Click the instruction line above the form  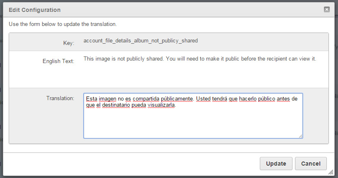pyautogui.click(x=63, y=24)
